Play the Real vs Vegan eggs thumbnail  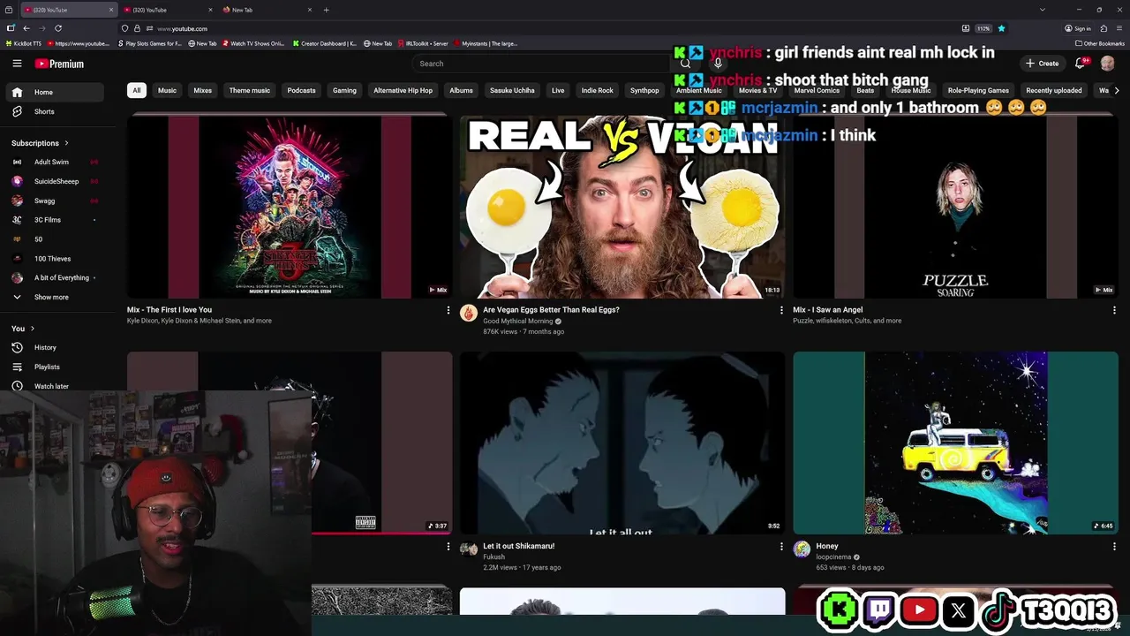pyautogui.click(x=622, y=207)
